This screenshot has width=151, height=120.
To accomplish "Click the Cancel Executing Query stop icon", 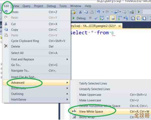I will click(x=90, y=18).
